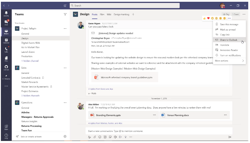Viewport: 250px width, 143px height.
Task: Open more options for Sales team
Action: pyautogui.click(x=65, y=68)
